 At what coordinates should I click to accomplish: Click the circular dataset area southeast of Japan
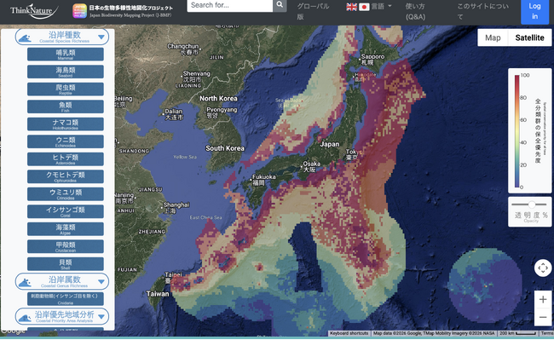pos(485,285)
